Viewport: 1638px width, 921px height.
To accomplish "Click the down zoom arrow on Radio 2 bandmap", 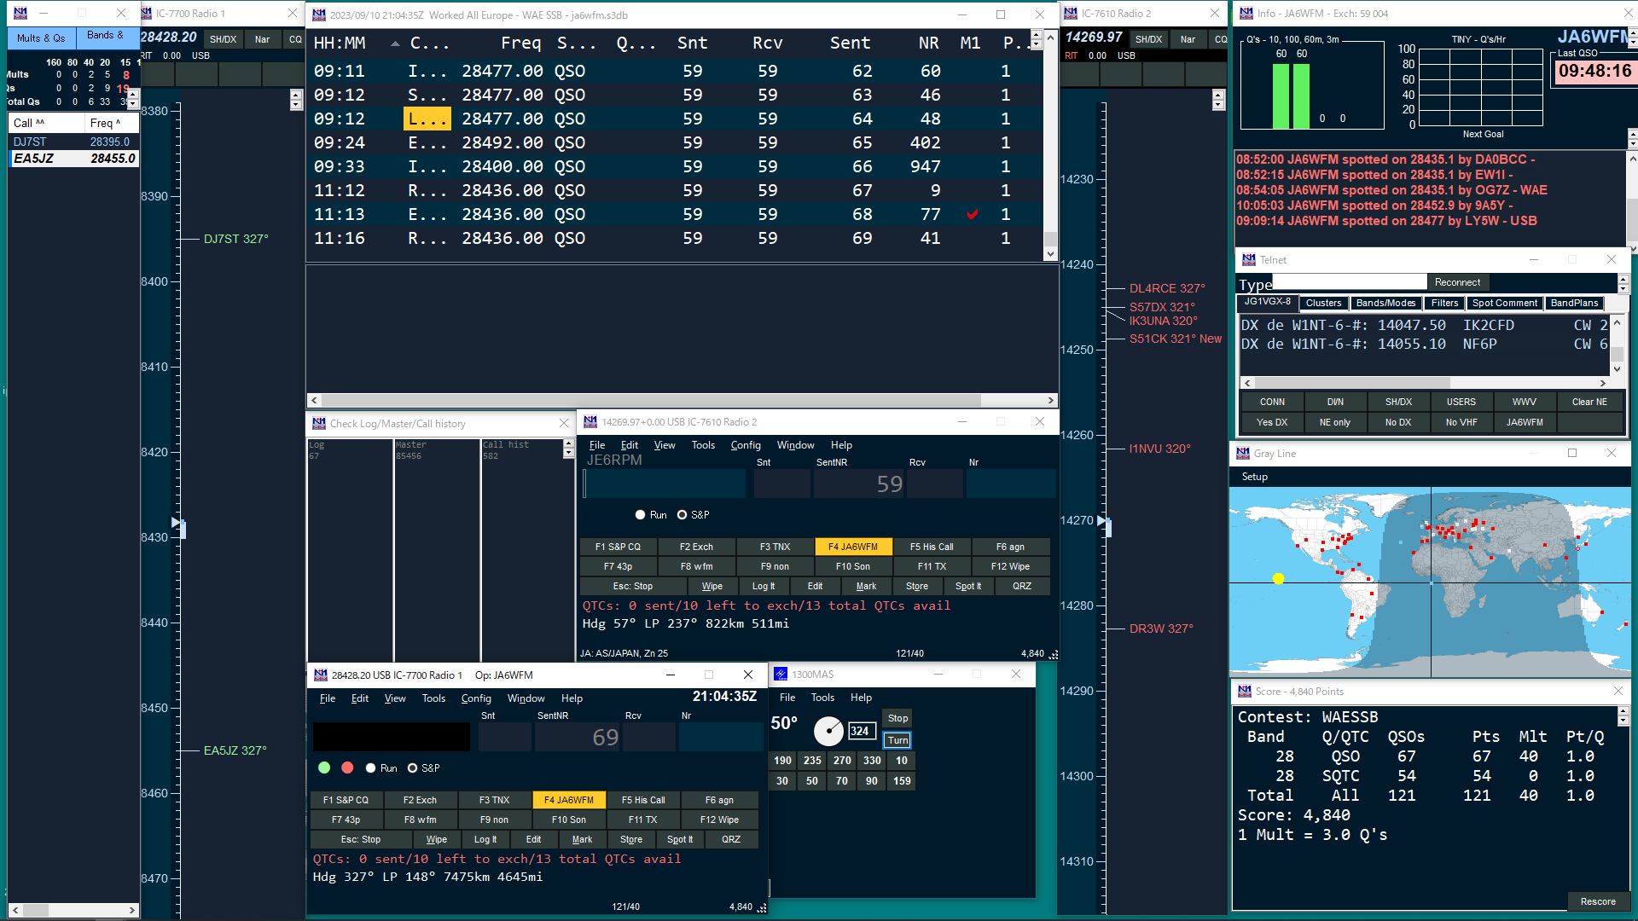I will point(1218,105).
